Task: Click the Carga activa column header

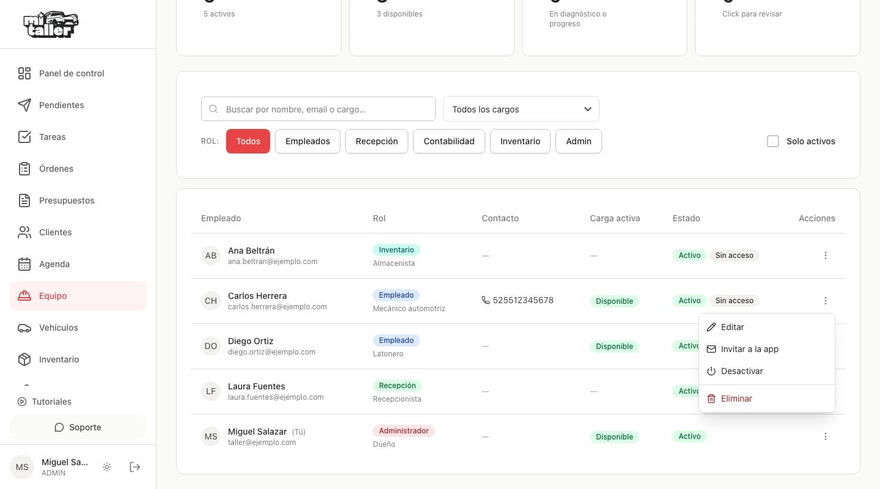Action: [615, 218]
